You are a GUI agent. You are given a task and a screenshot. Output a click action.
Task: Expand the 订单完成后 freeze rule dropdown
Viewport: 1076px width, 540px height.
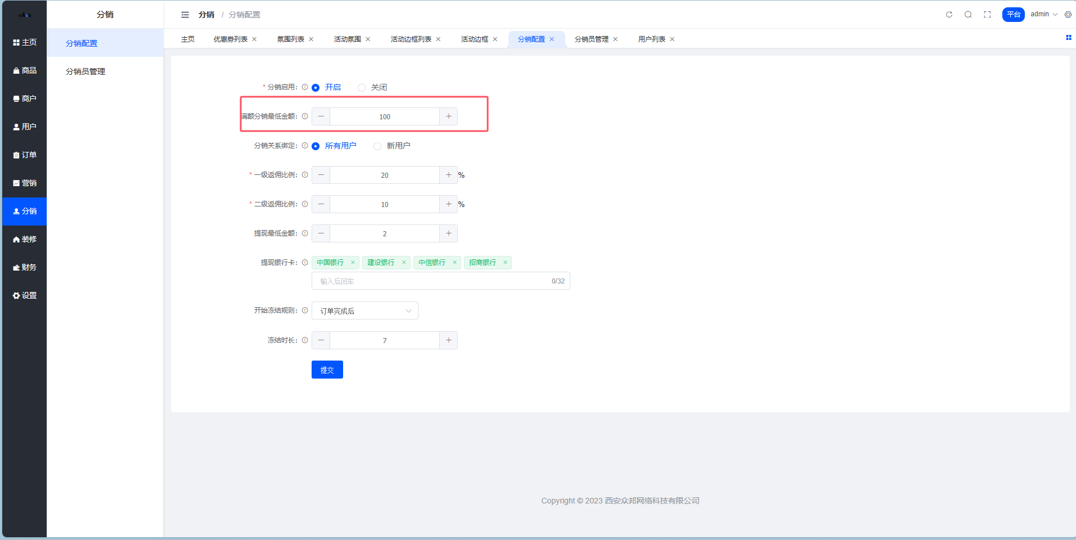(364, 311)
